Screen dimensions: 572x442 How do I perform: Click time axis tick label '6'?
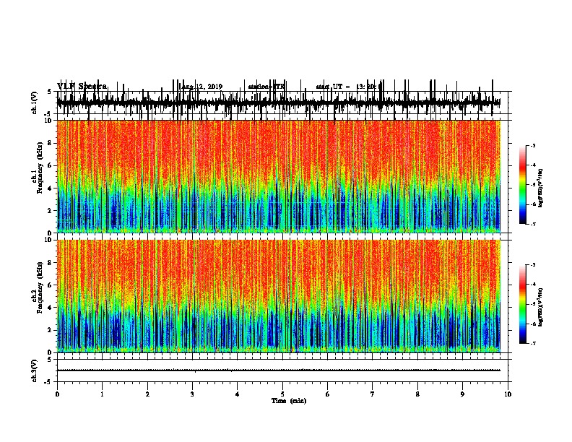point(328,394)
